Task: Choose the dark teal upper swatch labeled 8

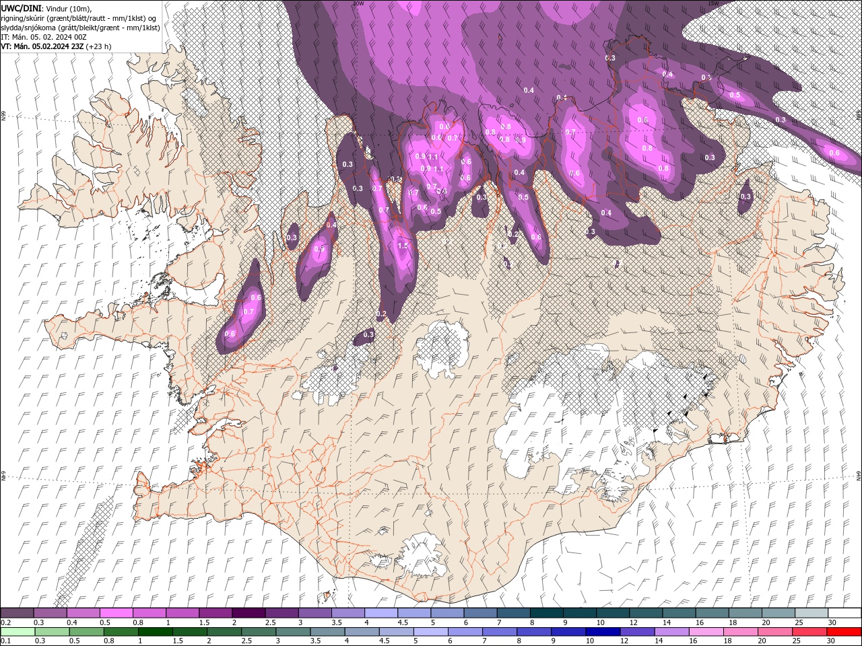Action: point(546,613)
